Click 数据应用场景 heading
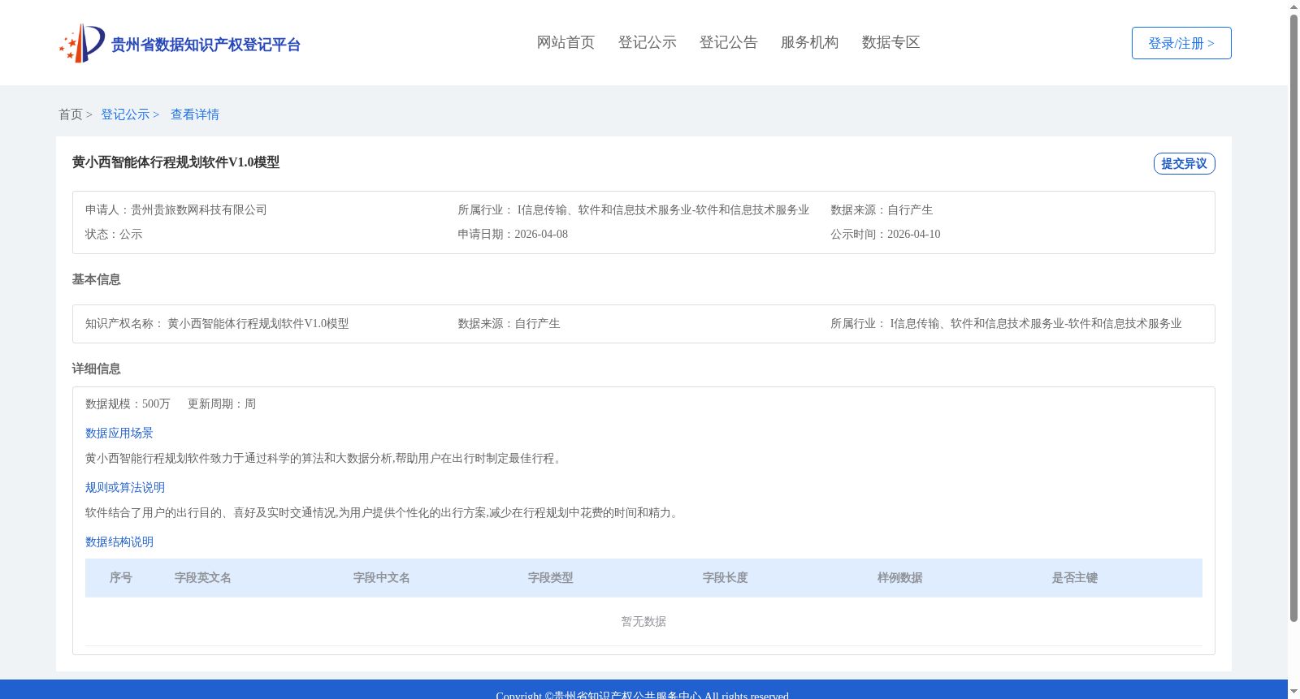This screenshot has height=699, width=1300. pyautogui.click(x=119, y=433)
